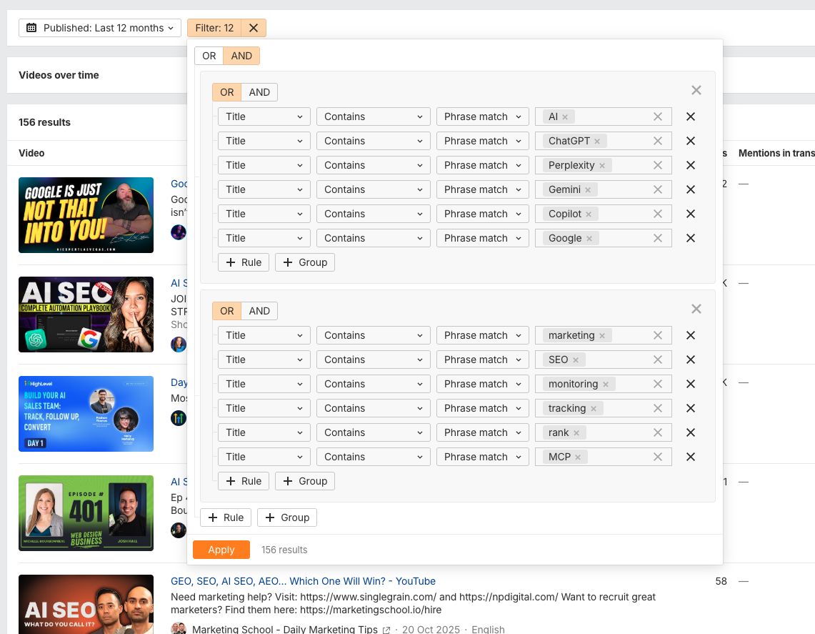Delete the MCP title rule using its X icon
This screenshot has height=634, width=815.
690,457
